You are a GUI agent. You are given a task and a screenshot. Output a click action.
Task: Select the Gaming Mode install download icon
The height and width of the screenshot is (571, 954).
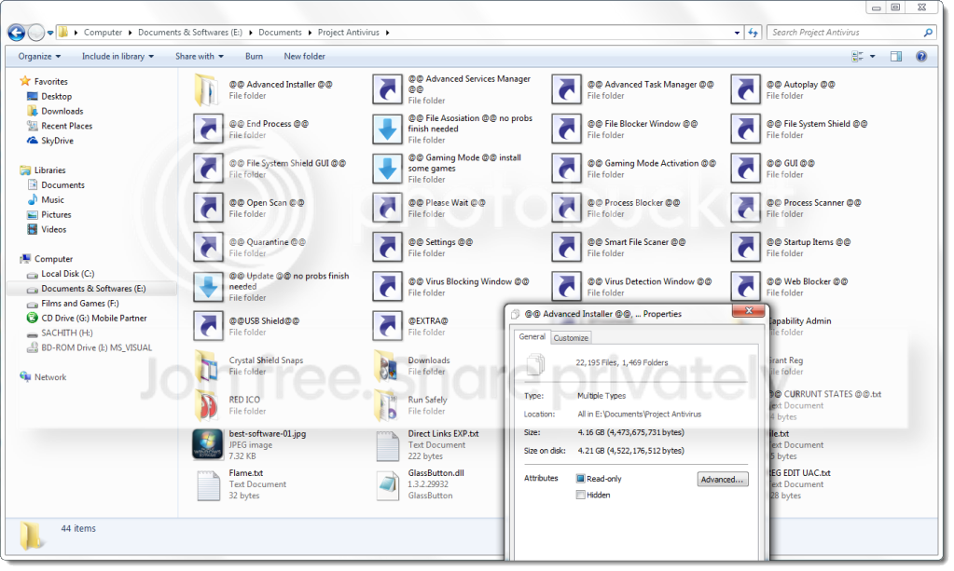coord(387,169)
